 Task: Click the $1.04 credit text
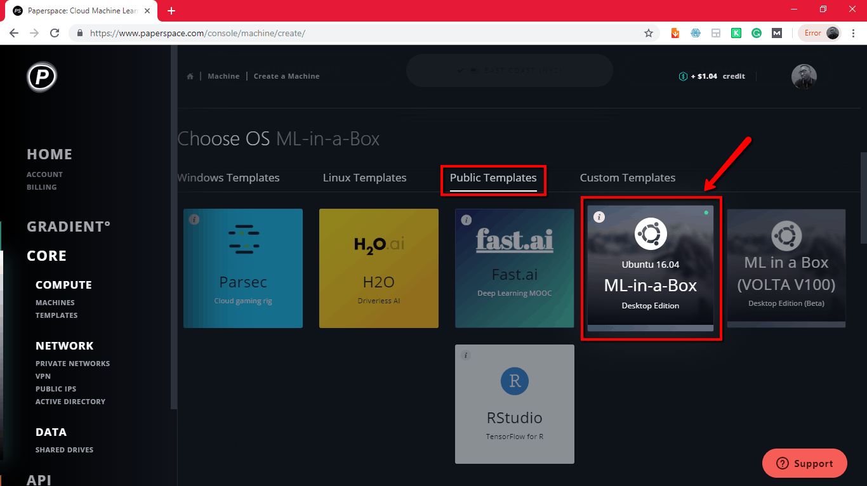pos(718,76)
